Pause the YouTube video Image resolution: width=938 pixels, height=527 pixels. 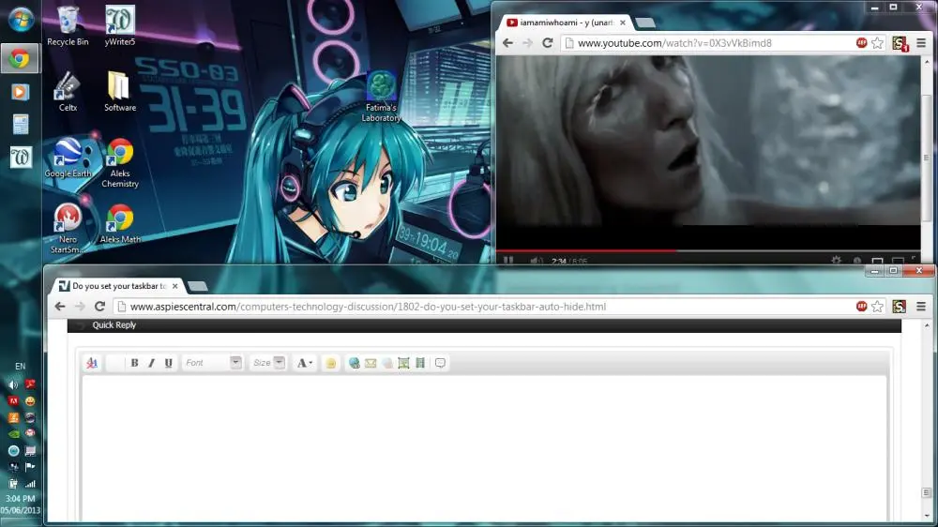[x=508, y=261]
